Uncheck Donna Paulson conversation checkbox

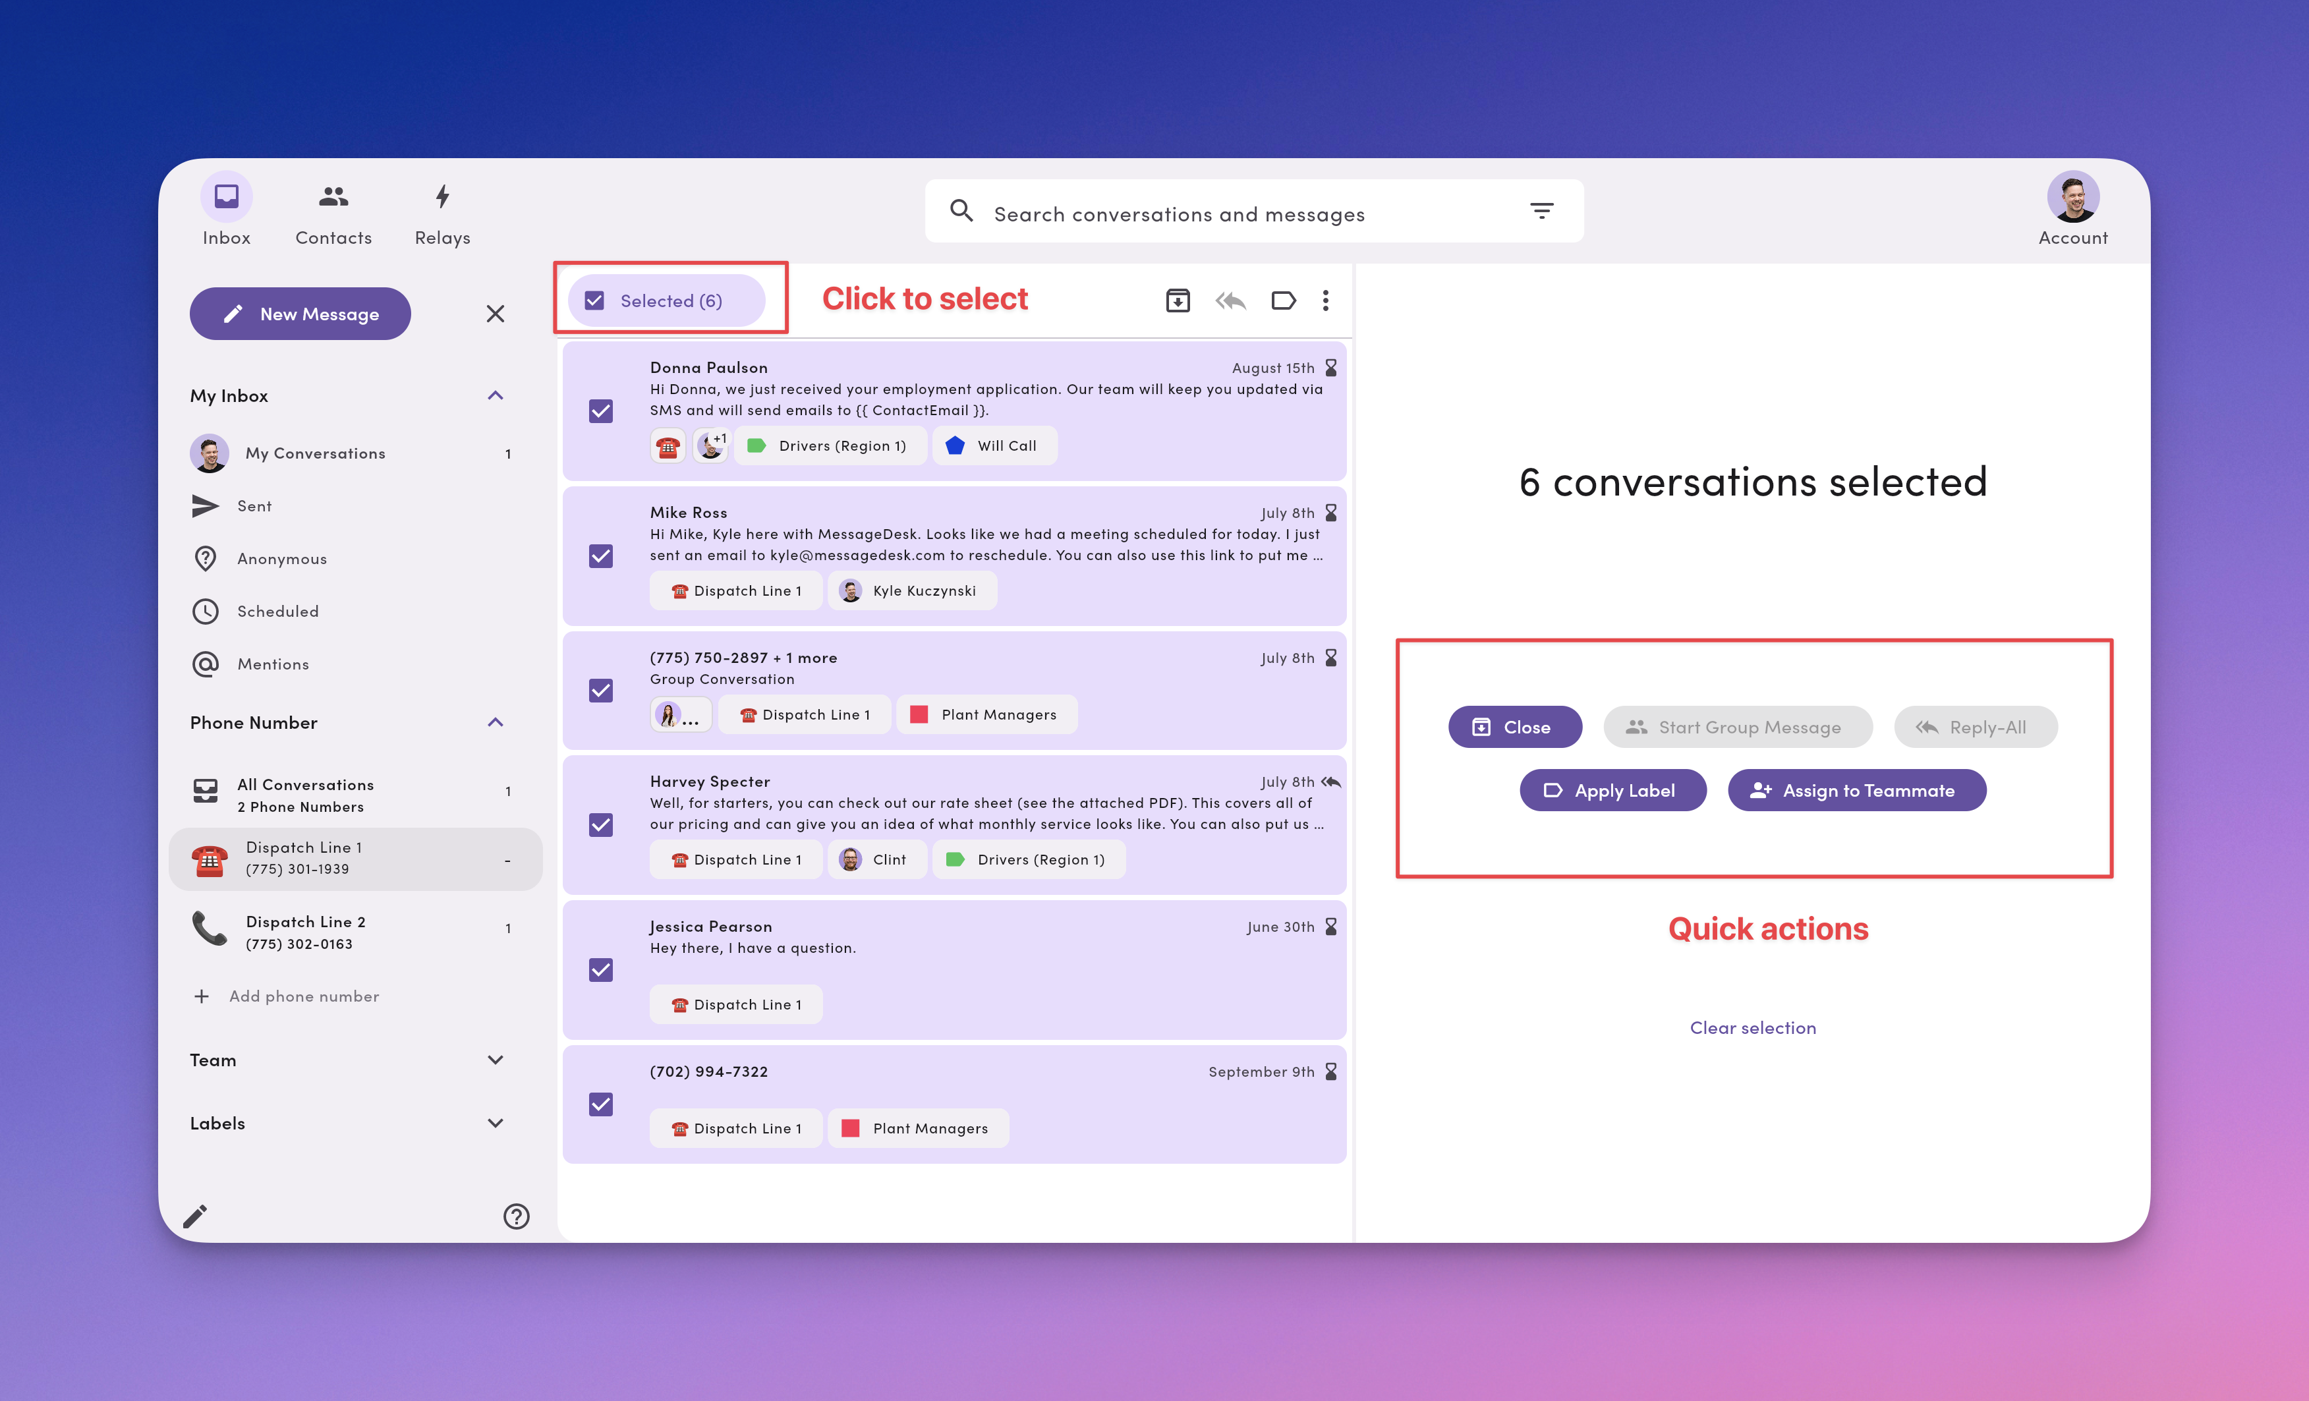601,411
